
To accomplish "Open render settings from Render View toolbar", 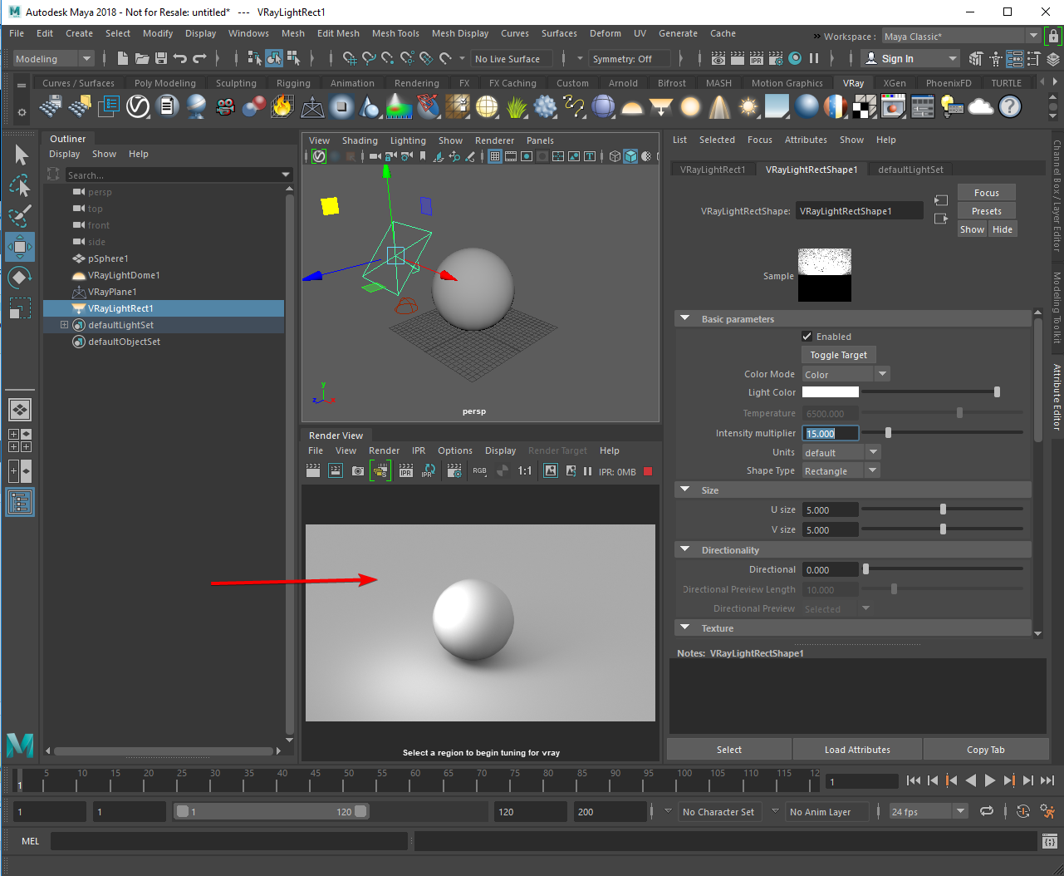I will click(x=454, y=470).
